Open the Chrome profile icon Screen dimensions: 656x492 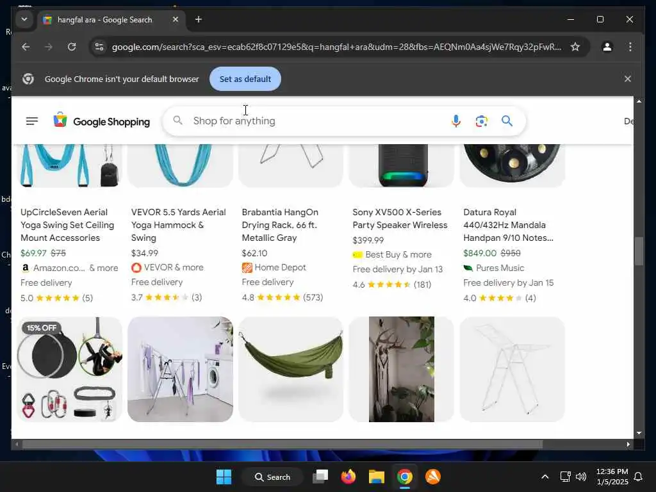(x=607, y=47)
